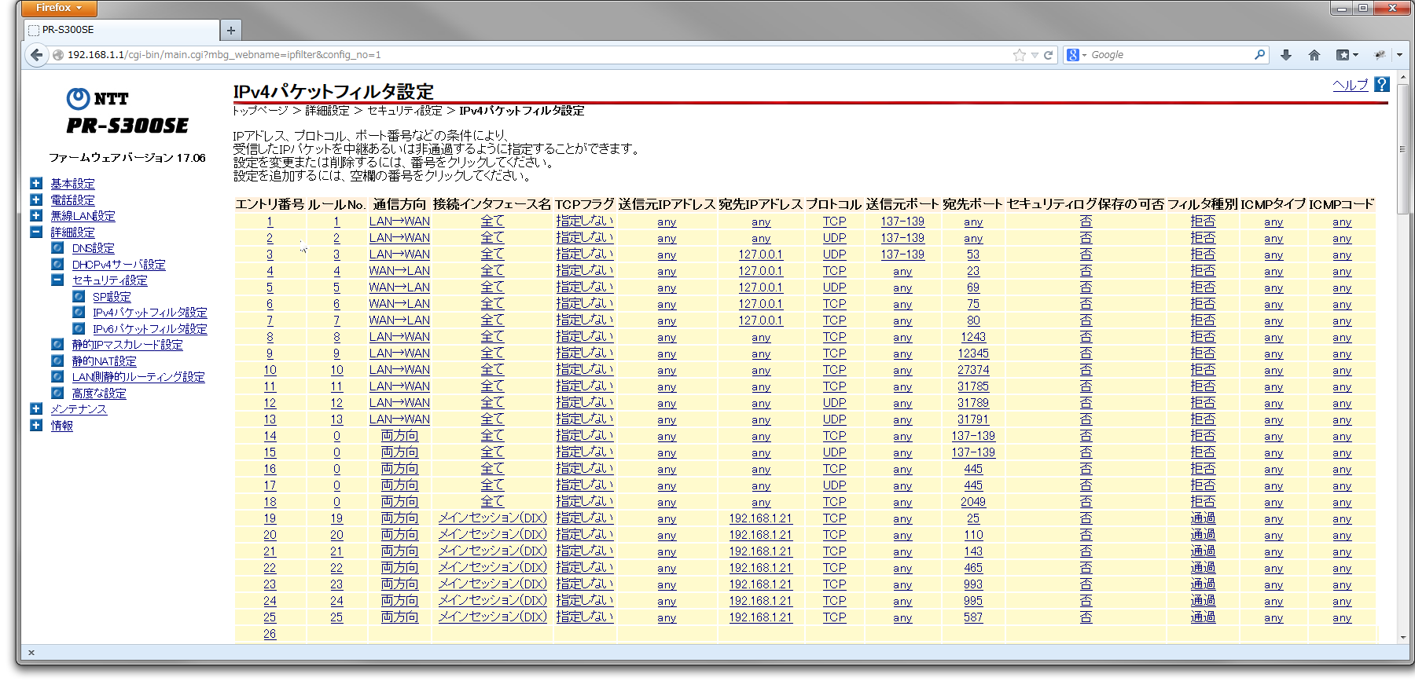Screen dimensions: 1415x681
Task: Click 通過 filter type in entry 22
Action: (x=1203, y=568)
